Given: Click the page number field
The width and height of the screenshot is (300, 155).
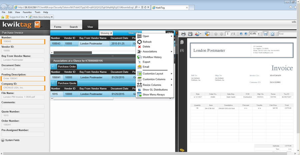Looking at the screenshot, I should tap(228, 34).
